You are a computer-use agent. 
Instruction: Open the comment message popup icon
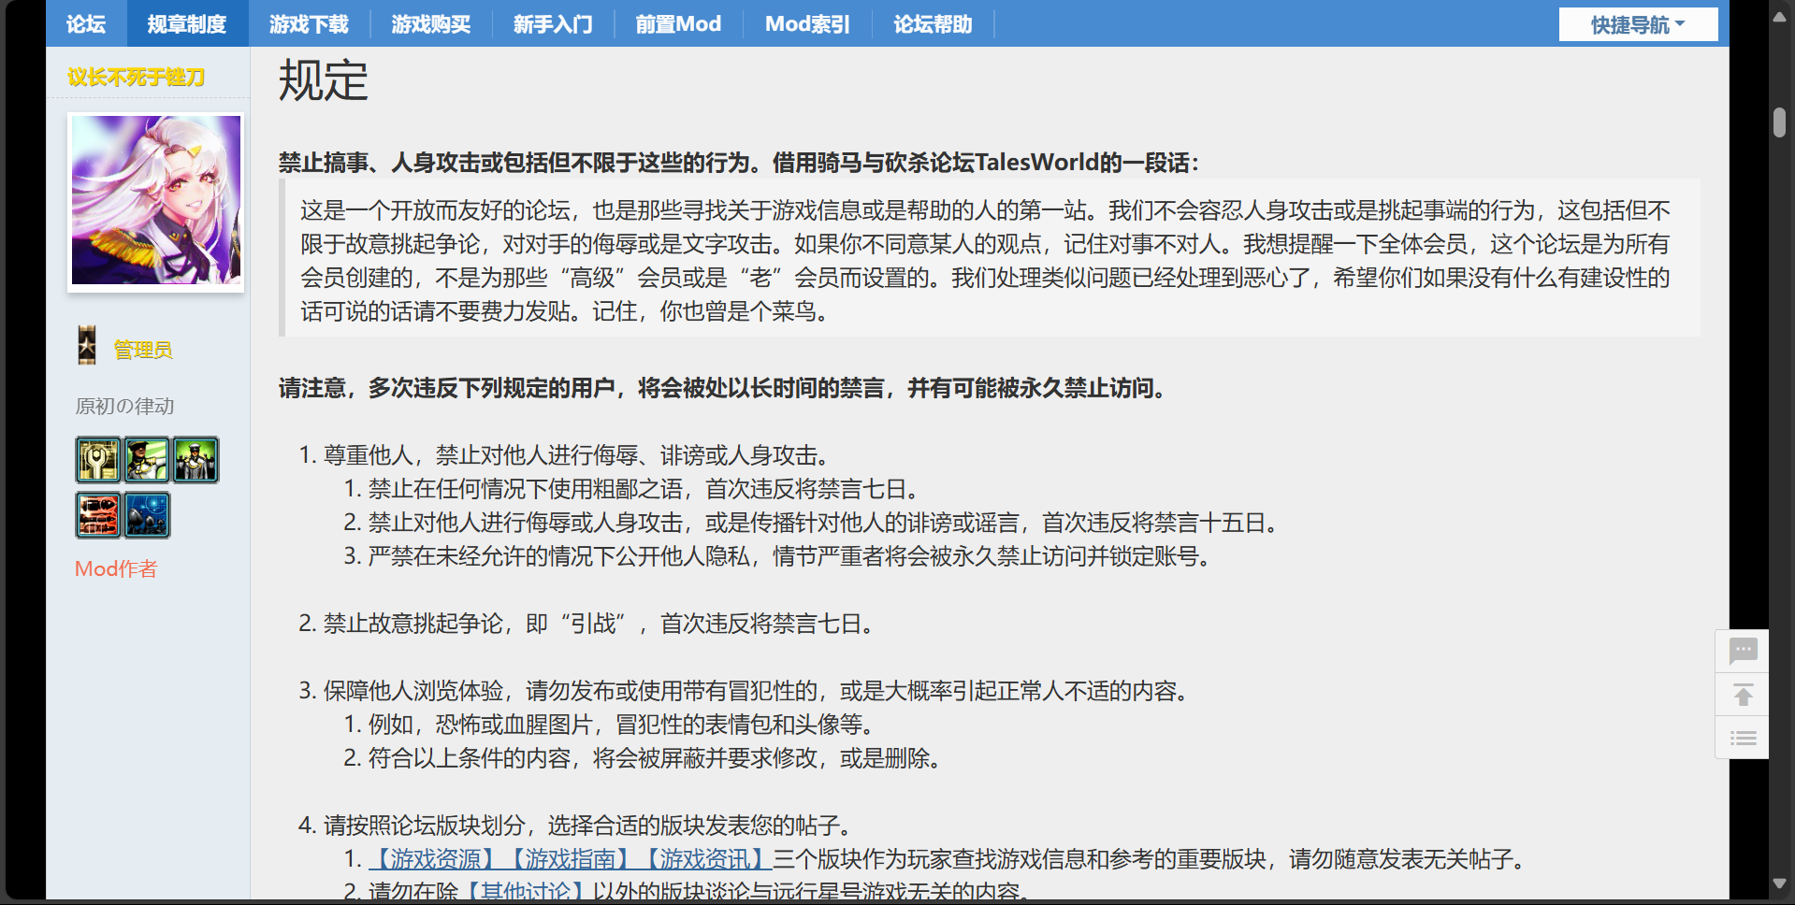1742,652
